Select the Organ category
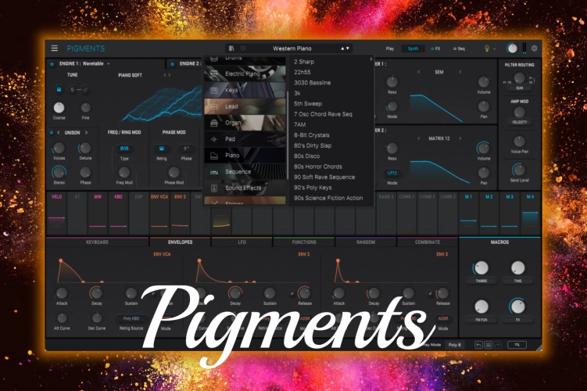The width and height of the screenshot is (587, 391). point(245,123)
